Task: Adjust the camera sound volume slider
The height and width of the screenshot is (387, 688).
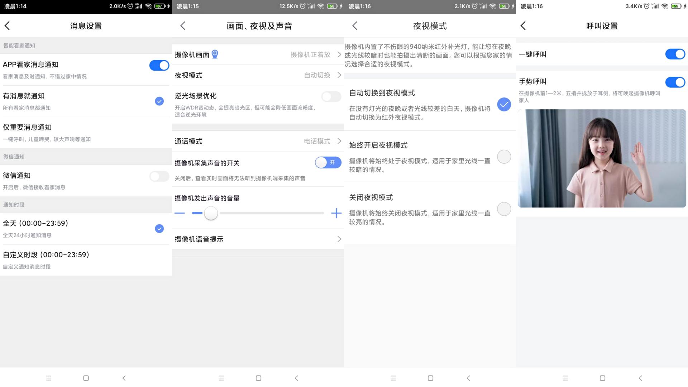Action: coord(211,213)
